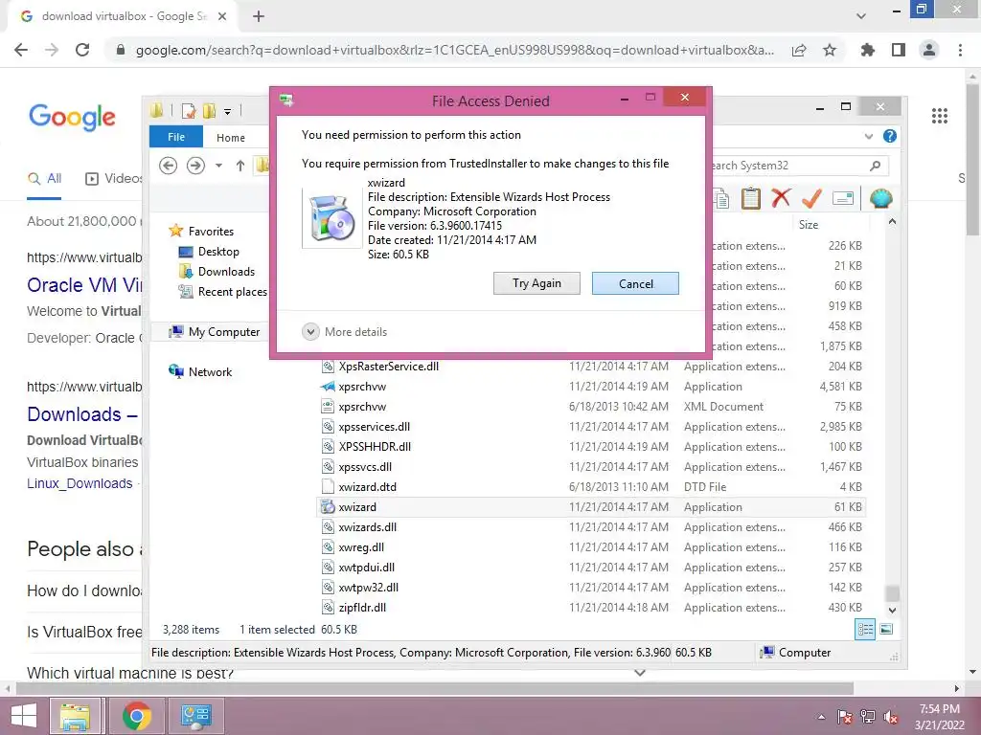Click the search magnifier in Explorer
Screen dimensions: 981x735
point(876,166)
